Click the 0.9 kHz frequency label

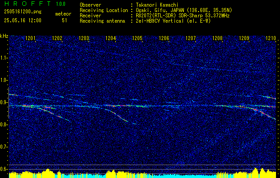[4, 102]
